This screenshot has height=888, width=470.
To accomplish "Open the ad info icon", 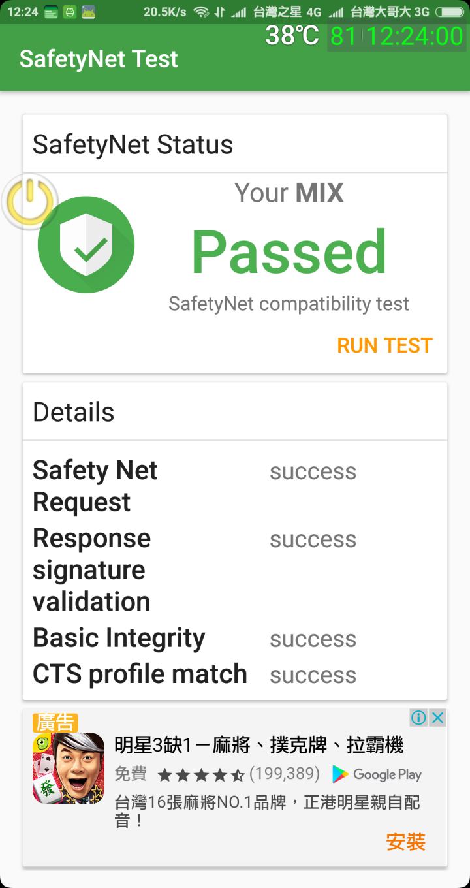I will 418,718.
